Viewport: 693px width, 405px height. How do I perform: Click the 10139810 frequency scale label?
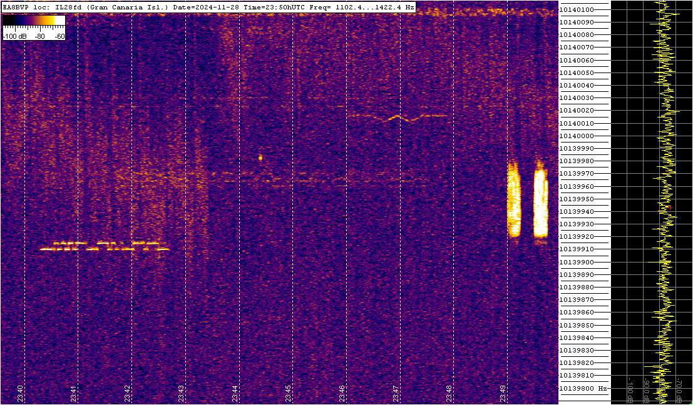coord(577,376)
